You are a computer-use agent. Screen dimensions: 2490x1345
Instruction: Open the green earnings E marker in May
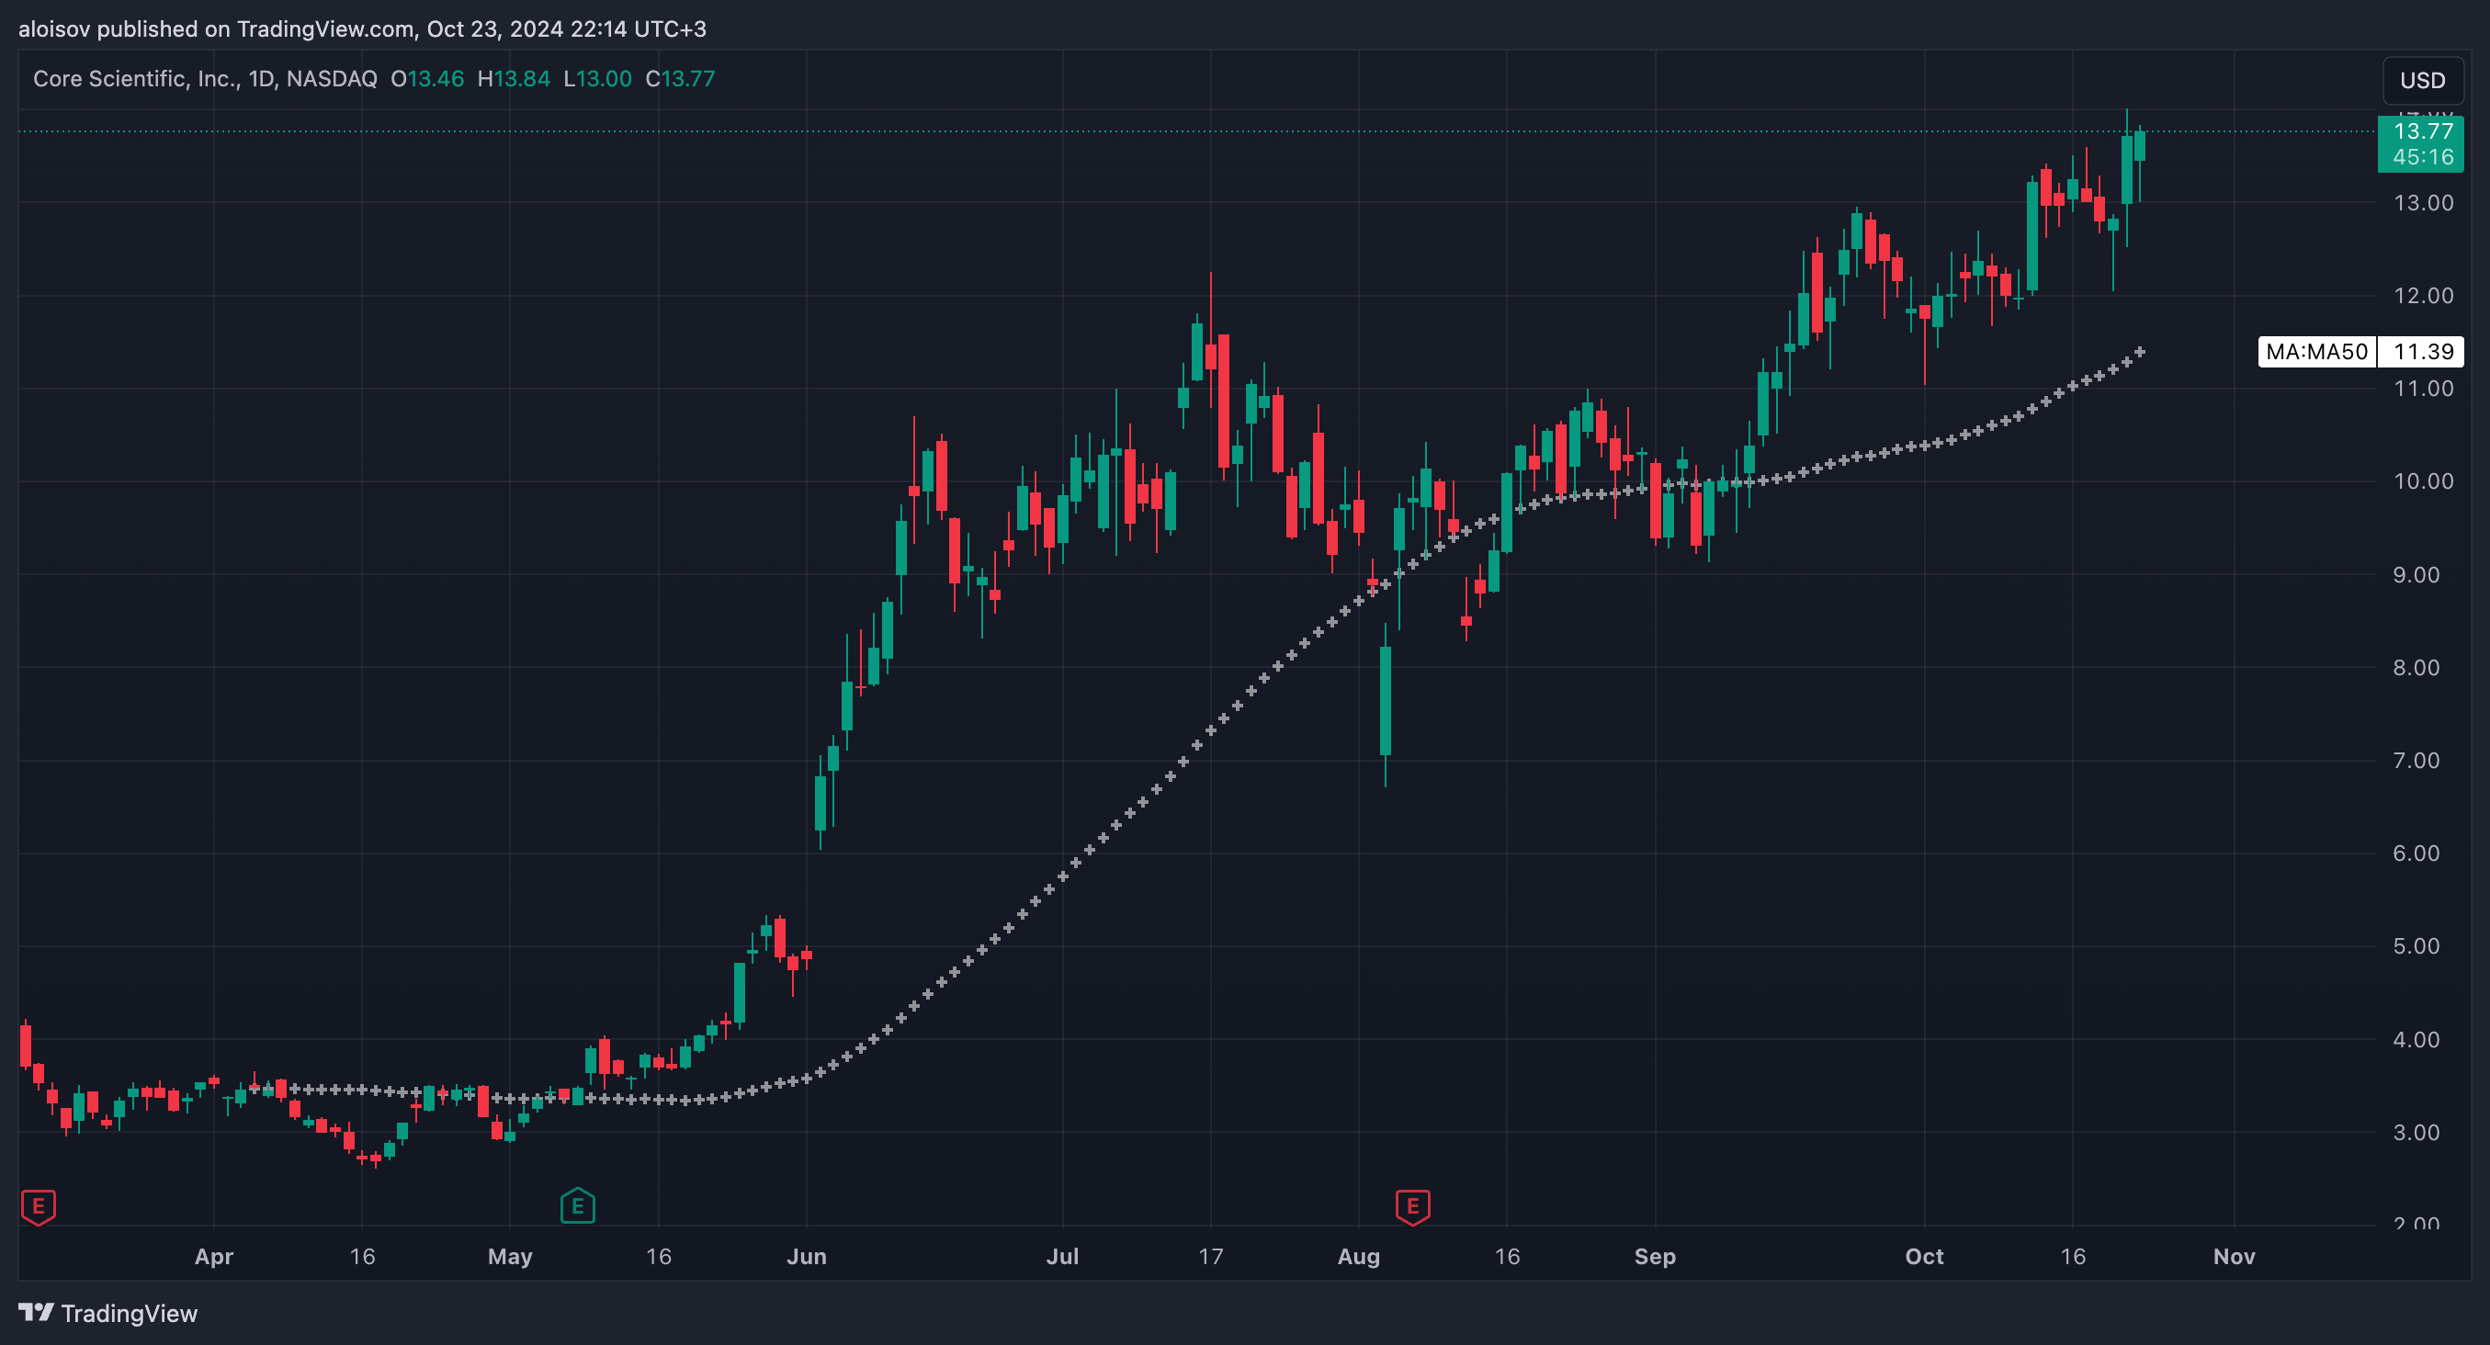pyautogui.click(x=577, y=1206)
